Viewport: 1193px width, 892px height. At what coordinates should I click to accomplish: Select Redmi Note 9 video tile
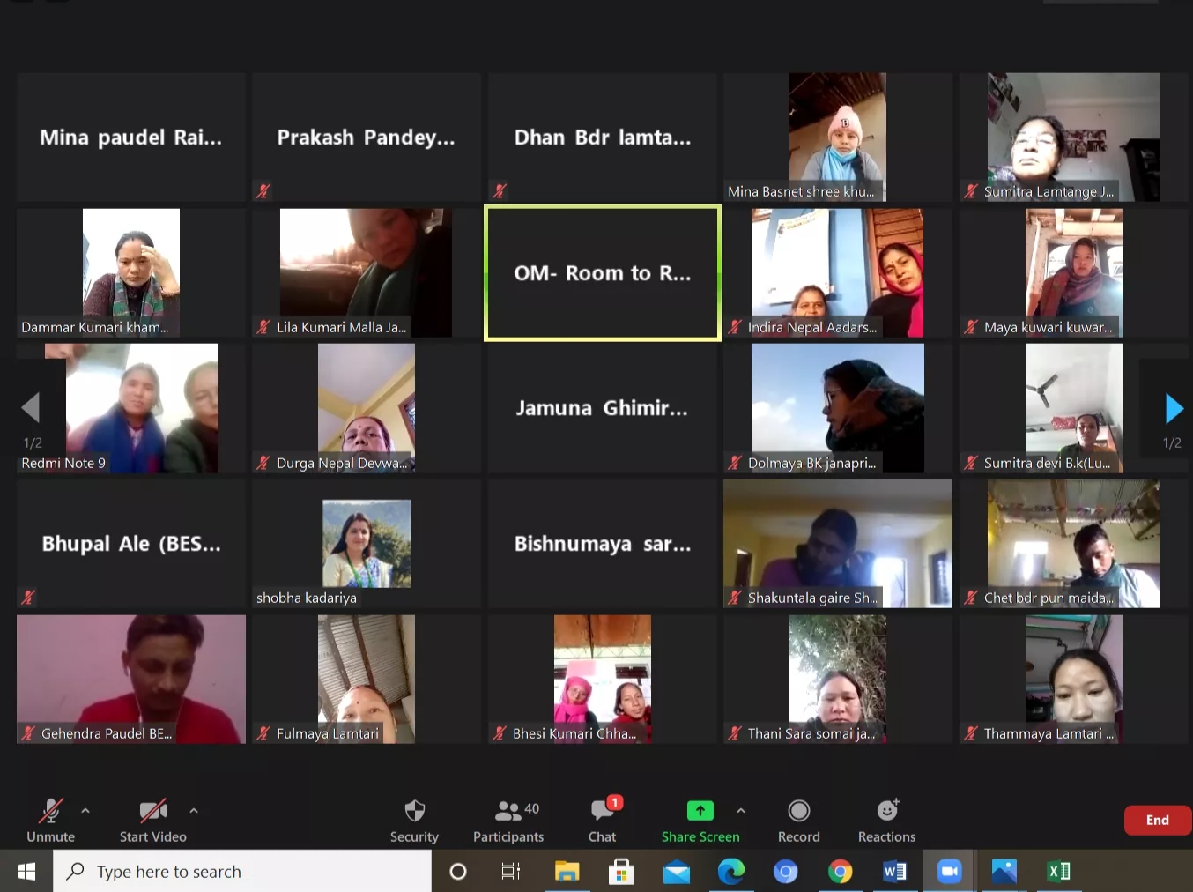coord(131,408)
